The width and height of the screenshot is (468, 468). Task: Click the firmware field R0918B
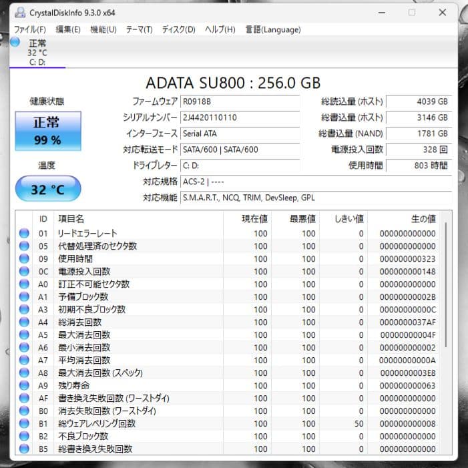pos(240,101)
